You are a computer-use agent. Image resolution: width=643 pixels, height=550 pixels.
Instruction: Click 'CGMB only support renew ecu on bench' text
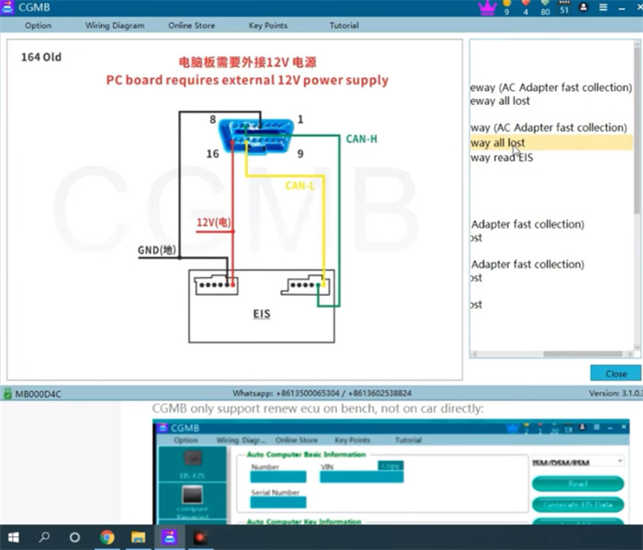(x=318, y=409)
